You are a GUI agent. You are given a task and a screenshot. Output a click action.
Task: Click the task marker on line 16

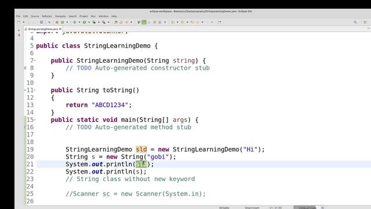25,127
